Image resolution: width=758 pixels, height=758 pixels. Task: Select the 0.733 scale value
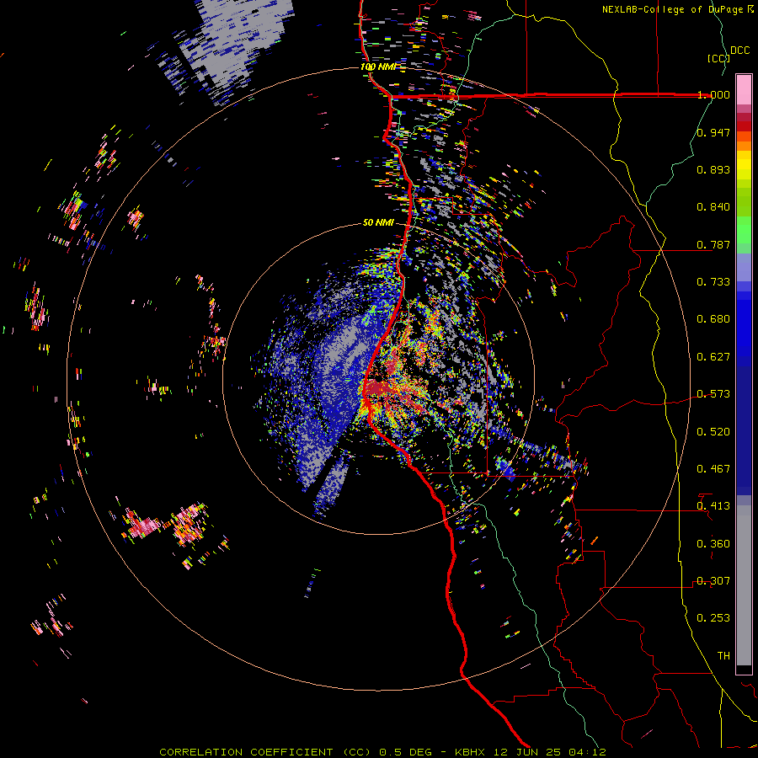point(713,282)
